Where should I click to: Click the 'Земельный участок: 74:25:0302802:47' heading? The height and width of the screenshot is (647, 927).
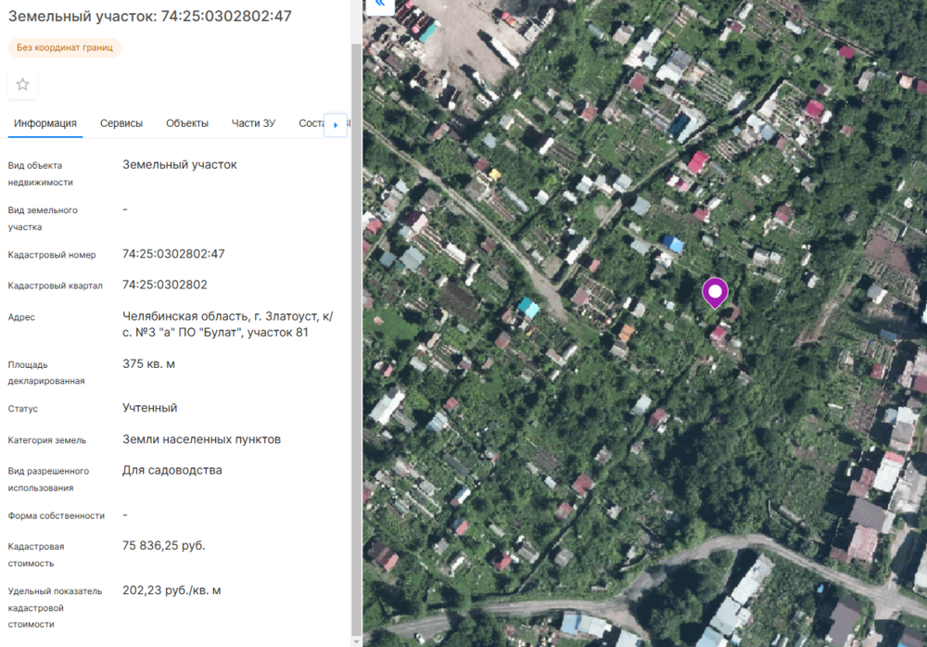[x=150, y=16]
